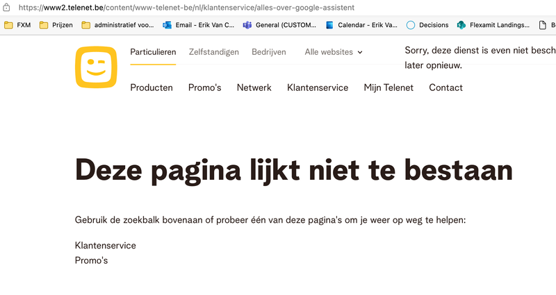Viewport: 556px width, 295px height.
Task: Open the Outlook Email bookmark
Action: point(198,25)
